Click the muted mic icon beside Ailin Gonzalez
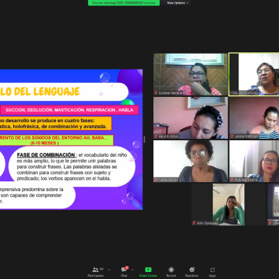The image size is (279, 279). click(x=194, y=223)
